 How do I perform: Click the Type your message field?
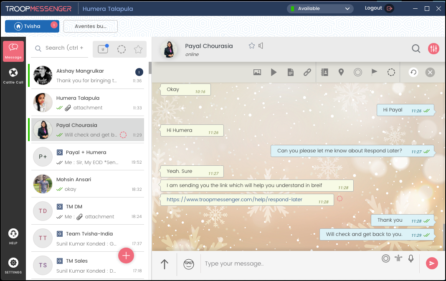tap(288, 264)
